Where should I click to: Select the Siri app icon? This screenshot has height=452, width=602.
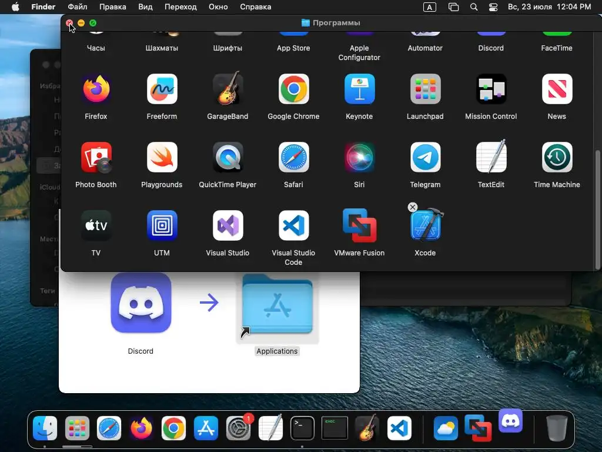coord(359,157)
